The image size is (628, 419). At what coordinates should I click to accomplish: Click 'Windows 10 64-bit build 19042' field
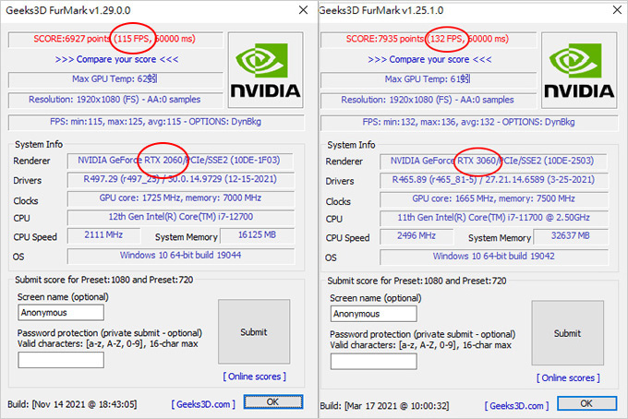pos(493,257)
